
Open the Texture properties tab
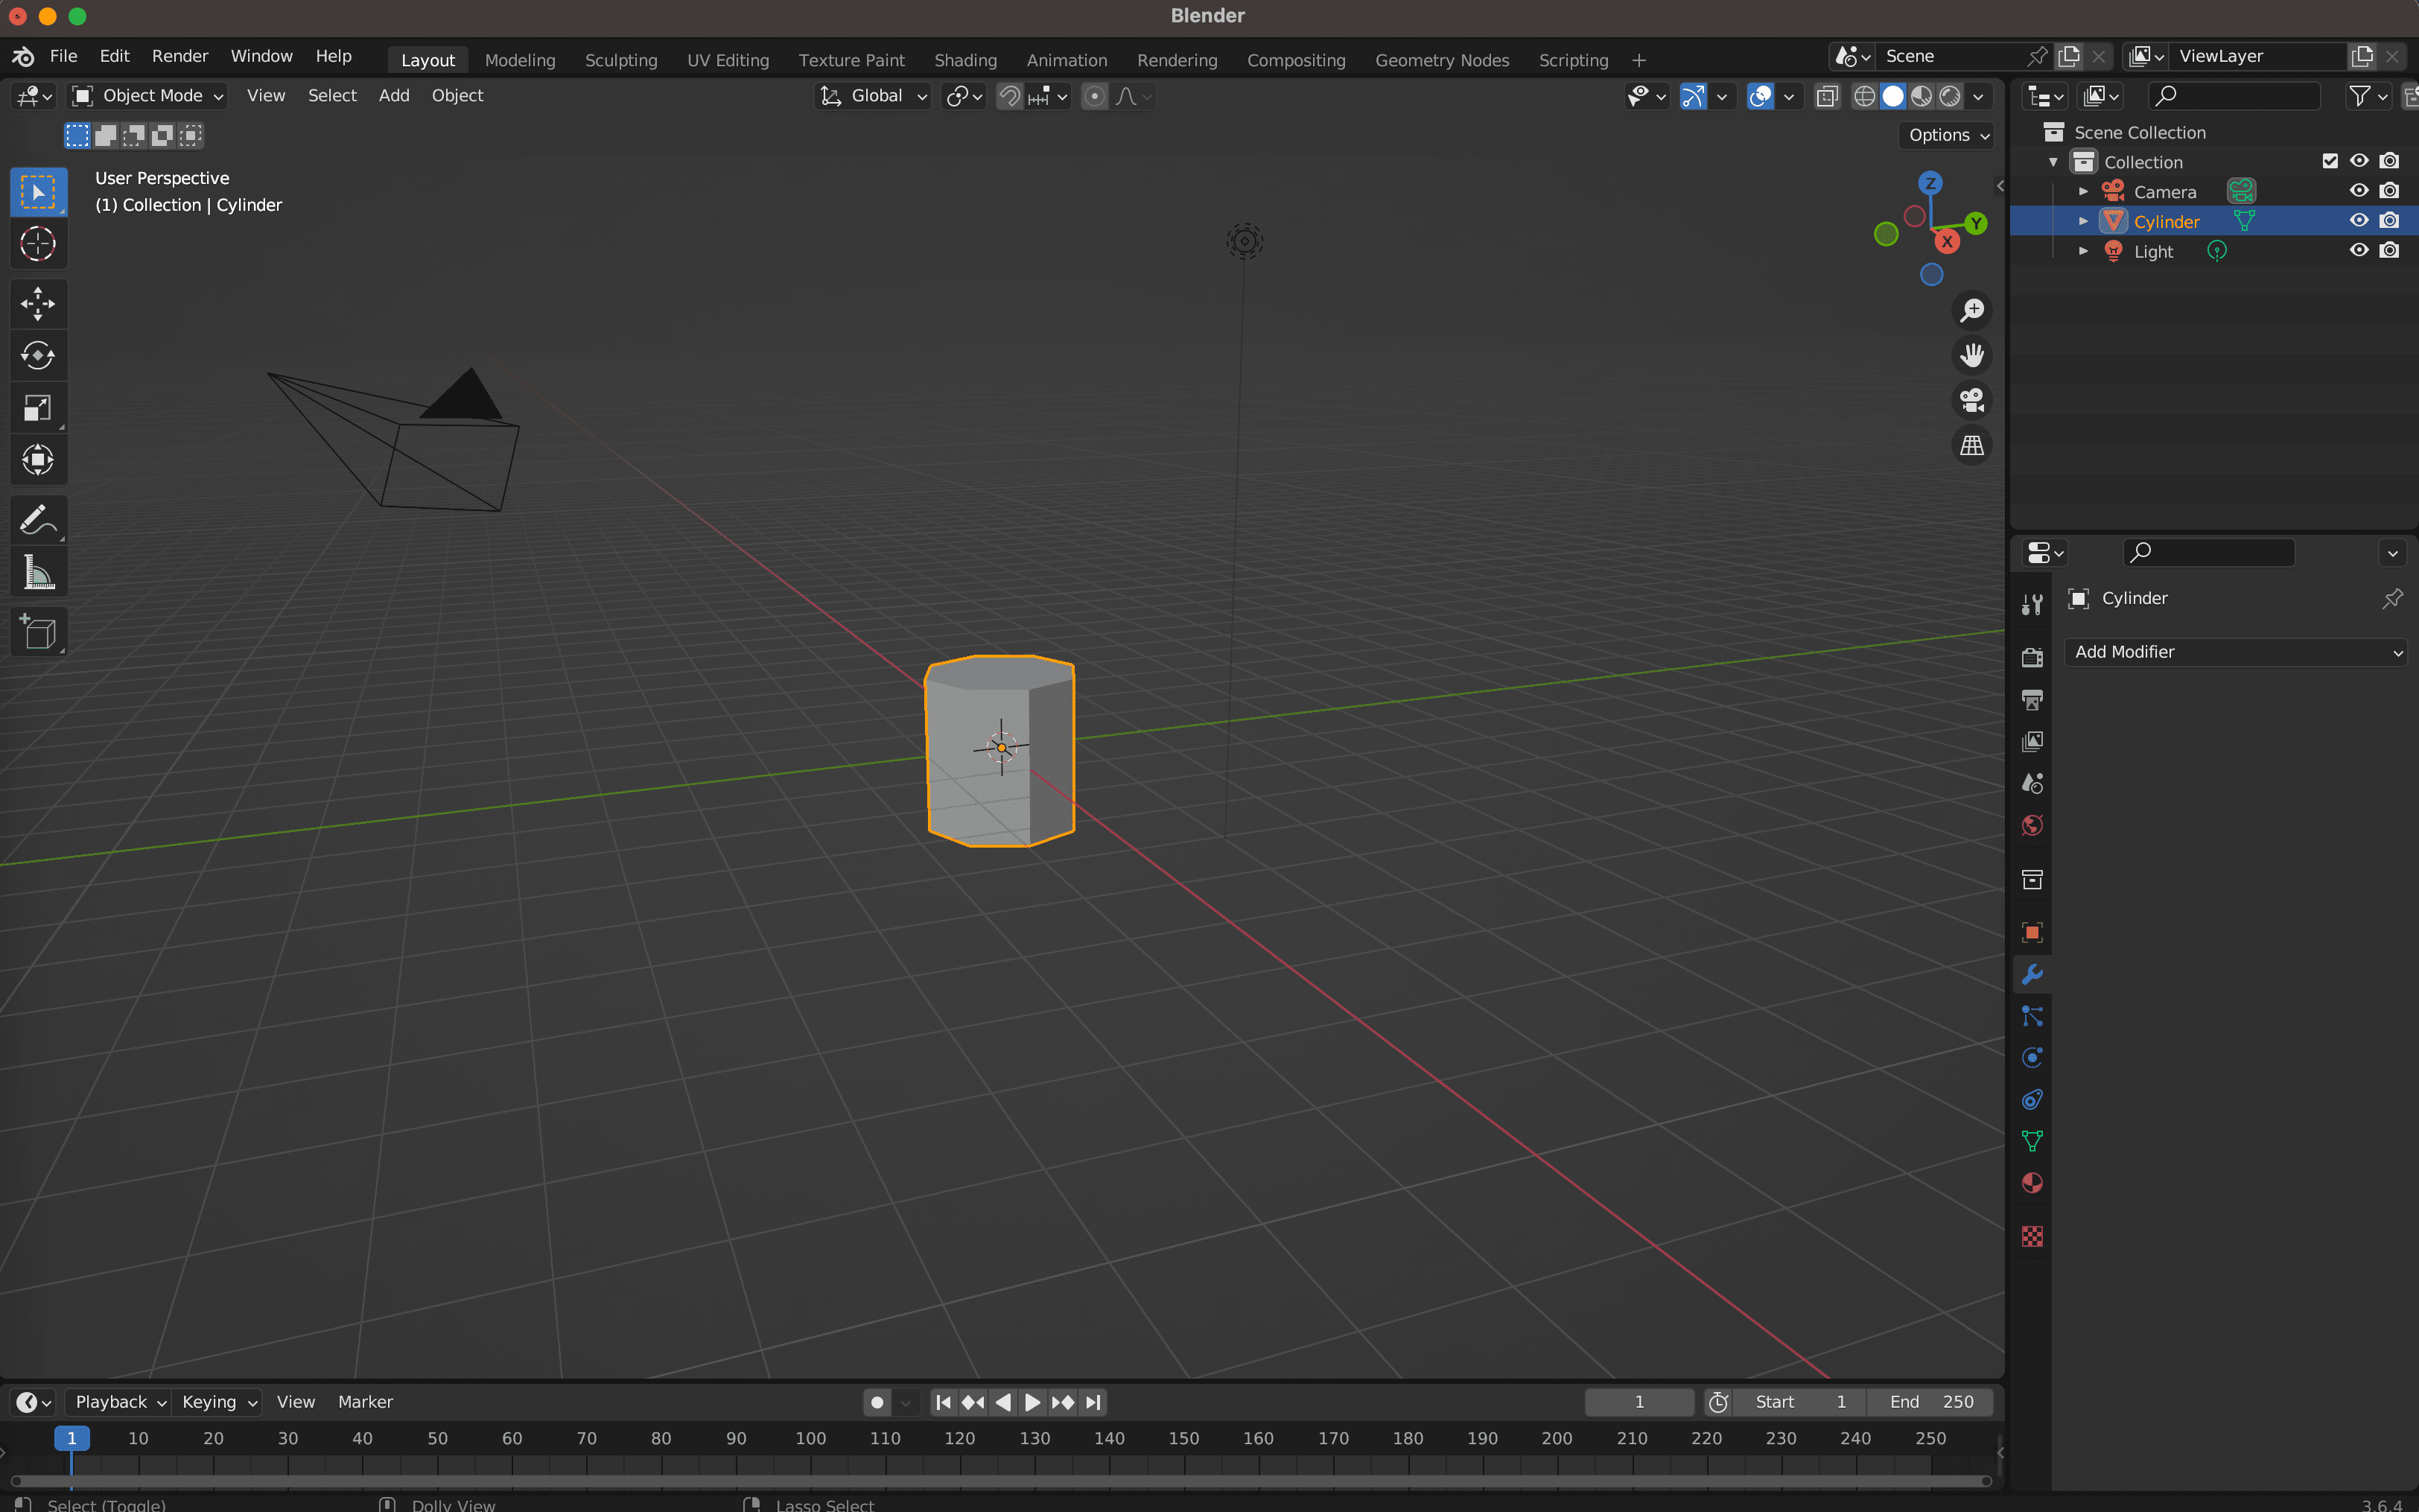tap(2032, 1237)
